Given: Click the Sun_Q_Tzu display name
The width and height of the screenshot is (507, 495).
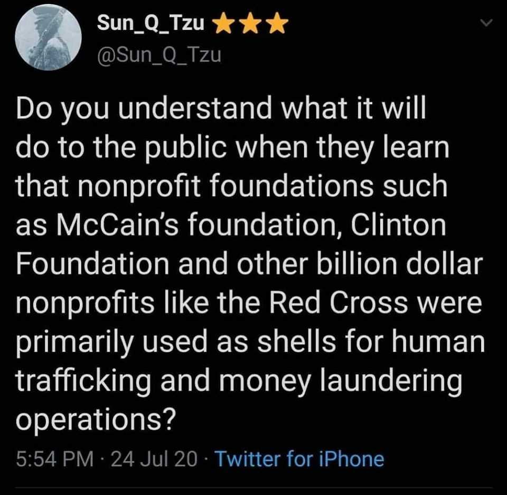Looking at the screenshot, I should pos(153,23).
